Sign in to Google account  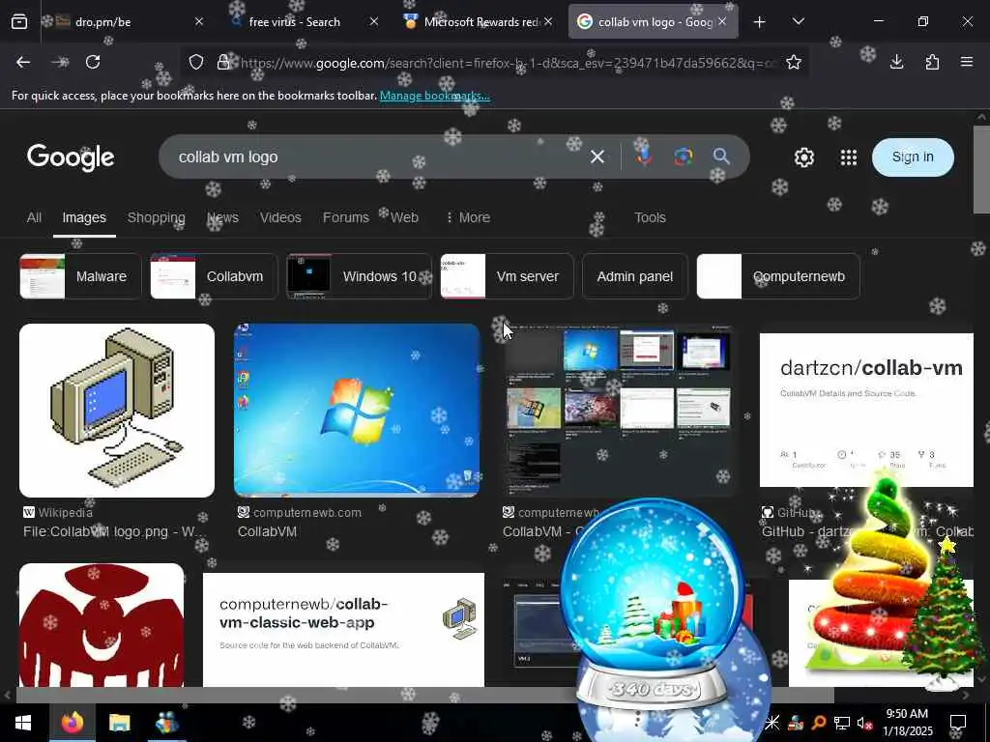click(913, 157)
